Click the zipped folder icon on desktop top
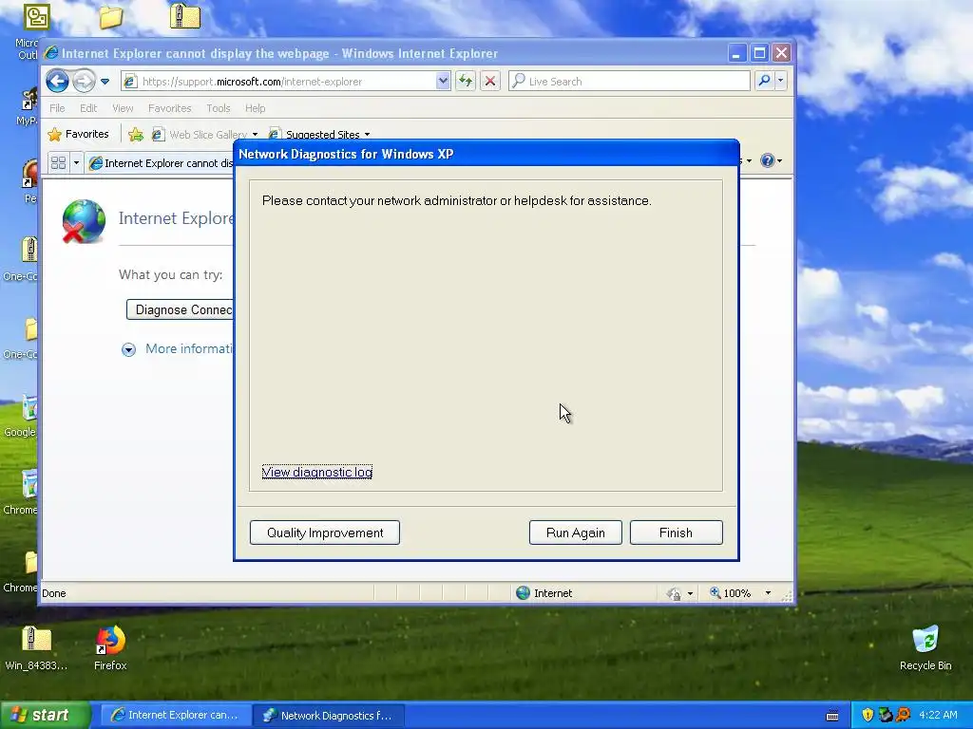 (185, 16)
